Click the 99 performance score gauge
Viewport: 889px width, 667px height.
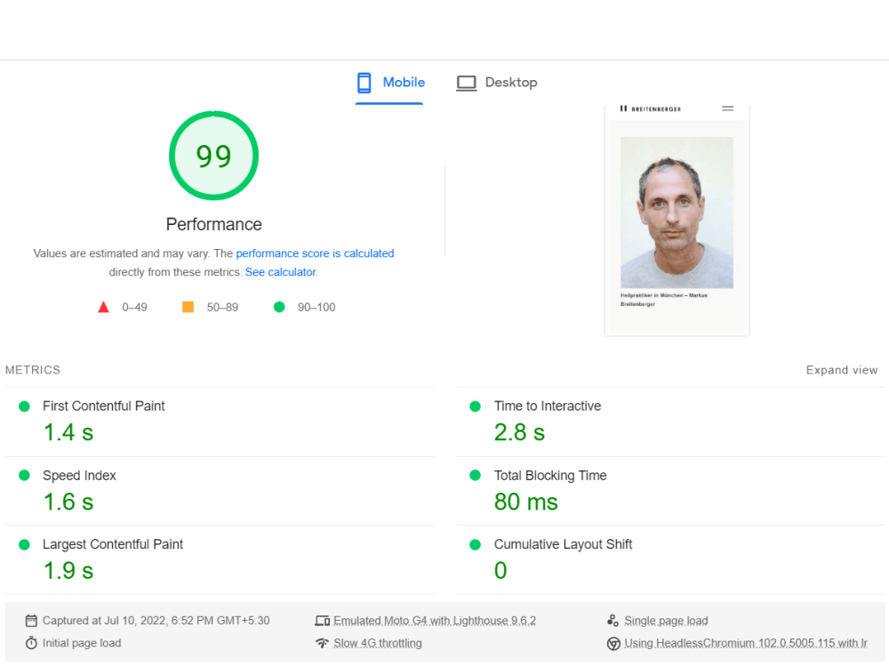click(x=213, y=156)
